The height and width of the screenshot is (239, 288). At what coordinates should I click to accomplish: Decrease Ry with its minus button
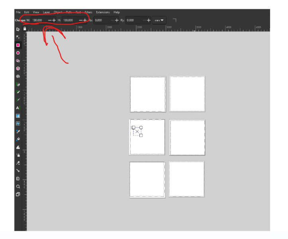point(144,20)
